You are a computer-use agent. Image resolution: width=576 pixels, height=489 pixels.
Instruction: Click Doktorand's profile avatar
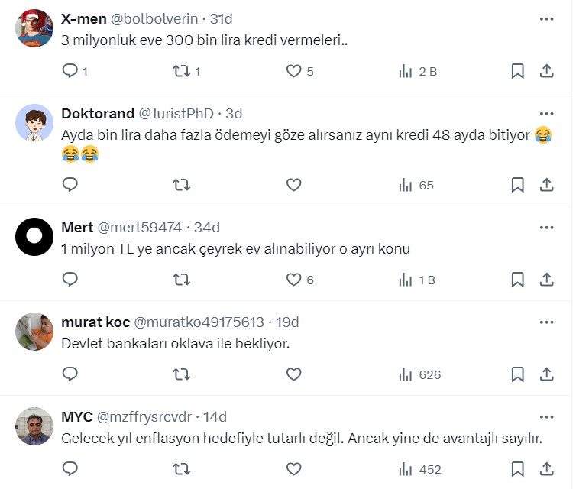tap(34, 122)
